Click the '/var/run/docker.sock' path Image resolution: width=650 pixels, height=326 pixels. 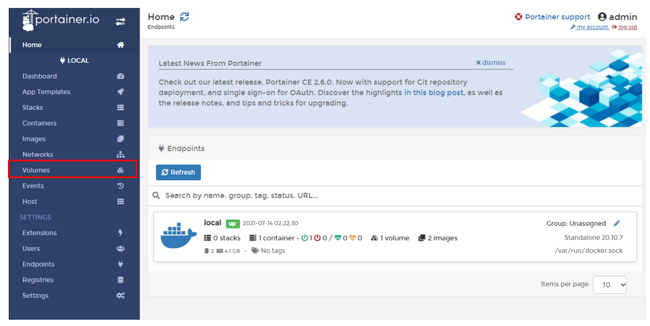(x=589, y=251)
